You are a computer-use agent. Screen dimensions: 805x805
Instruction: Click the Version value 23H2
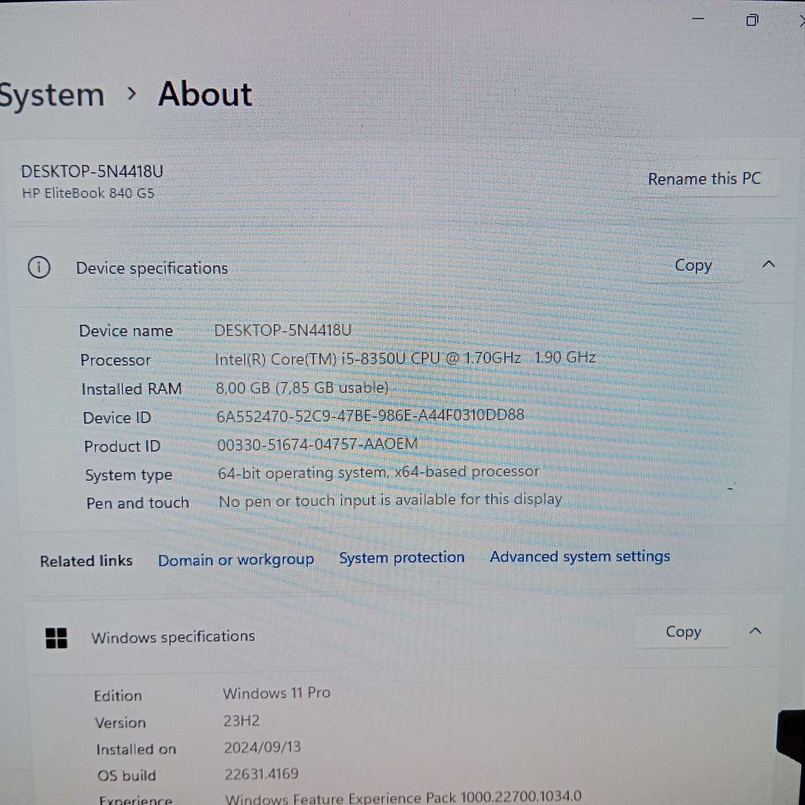(242, 721)
